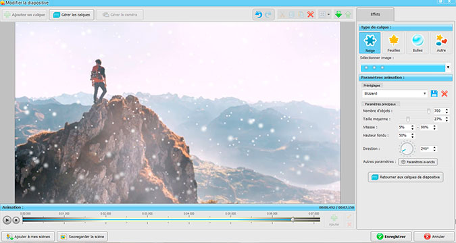Open Paramètres avancés settings
This screenshot has height=243, width=456.
(x=417, y=162)
